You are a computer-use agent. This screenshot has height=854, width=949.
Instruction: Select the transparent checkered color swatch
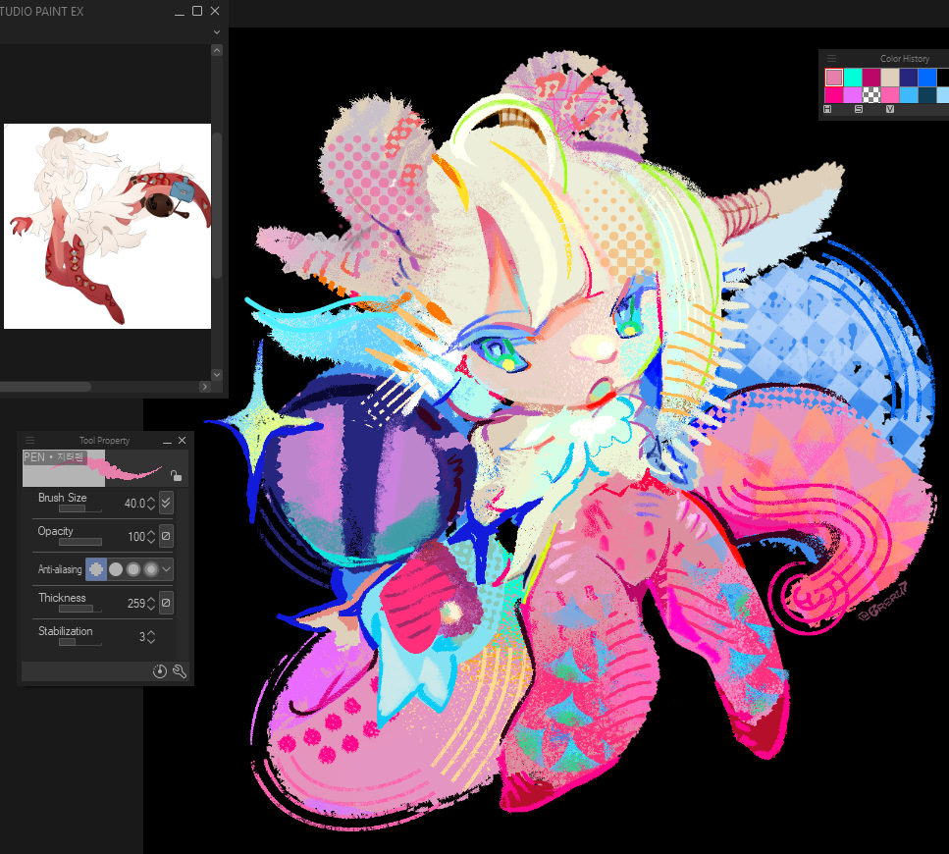(871, 95)
